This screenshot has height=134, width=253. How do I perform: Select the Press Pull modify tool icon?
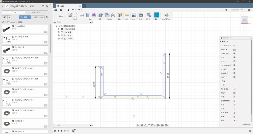101,15
